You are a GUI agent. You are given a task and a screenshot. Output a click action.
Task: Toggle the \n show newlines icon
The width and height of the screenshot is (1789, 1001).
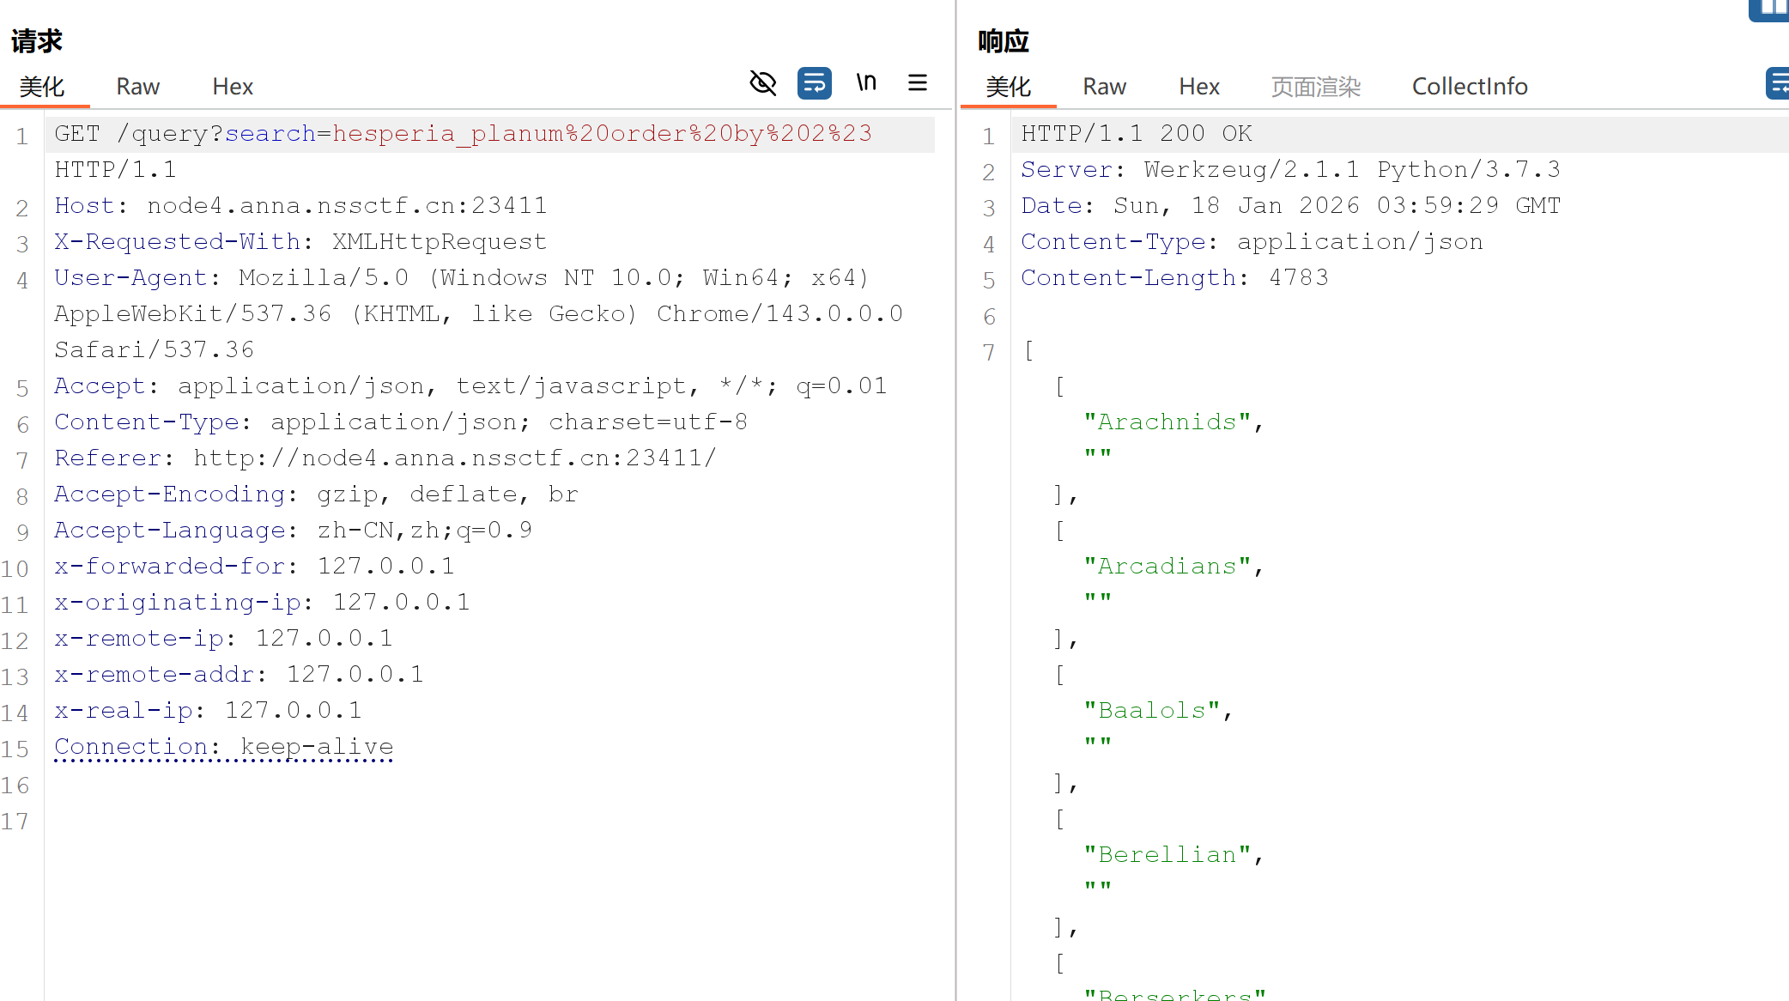(x=866, y=83)
